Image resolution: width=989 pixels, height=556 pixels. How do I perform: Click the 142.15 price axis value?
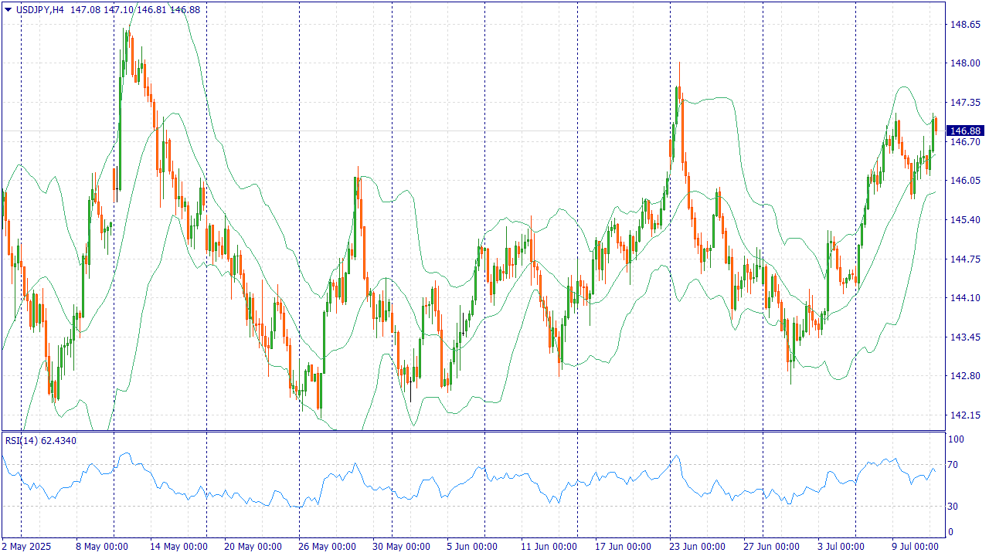coord(964,415)
